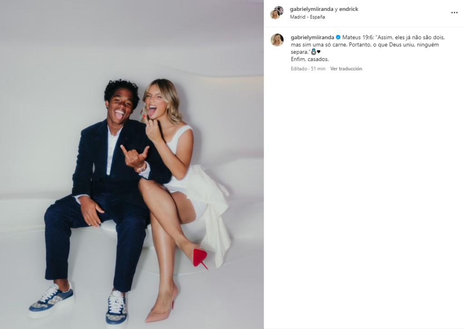Click the Enfim, casados. caption line
The width and height of the screenshot is (465, 329).
coord(310,60)
